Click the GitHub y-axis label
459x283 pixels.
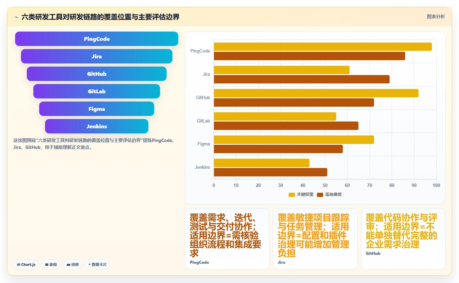203,98
